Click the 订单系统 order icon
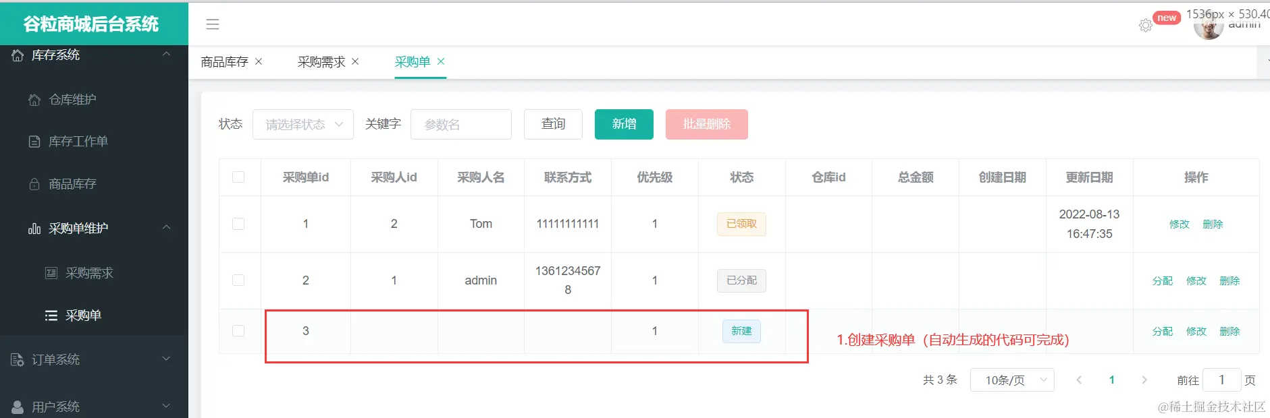The image size is (1270, 418). [x=18, y=360]
